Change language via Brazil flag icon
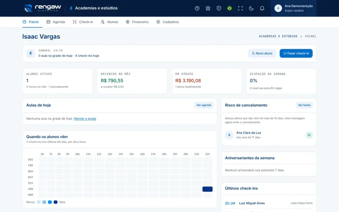 click(229, 8)
